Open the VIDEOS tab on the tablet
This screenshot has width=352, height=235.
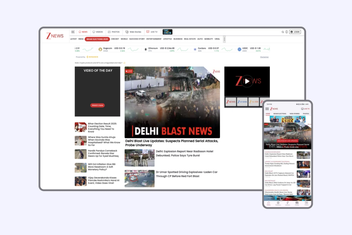pyautogui.click(x=98, y=32)
